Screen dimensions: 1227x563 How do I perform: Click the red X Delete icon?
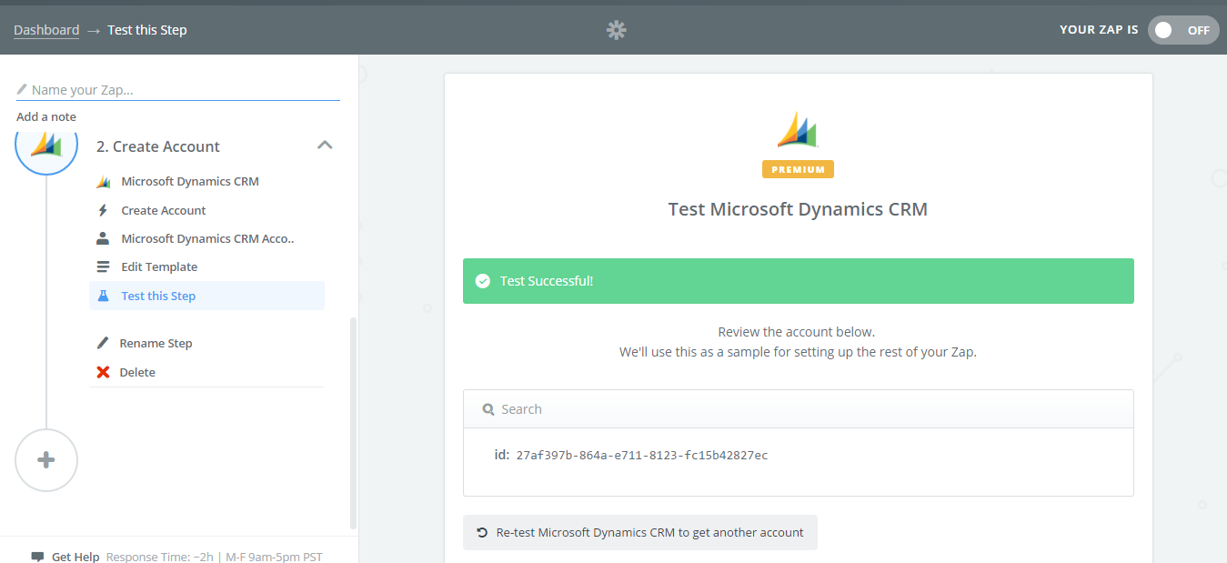tap(103, 372)
